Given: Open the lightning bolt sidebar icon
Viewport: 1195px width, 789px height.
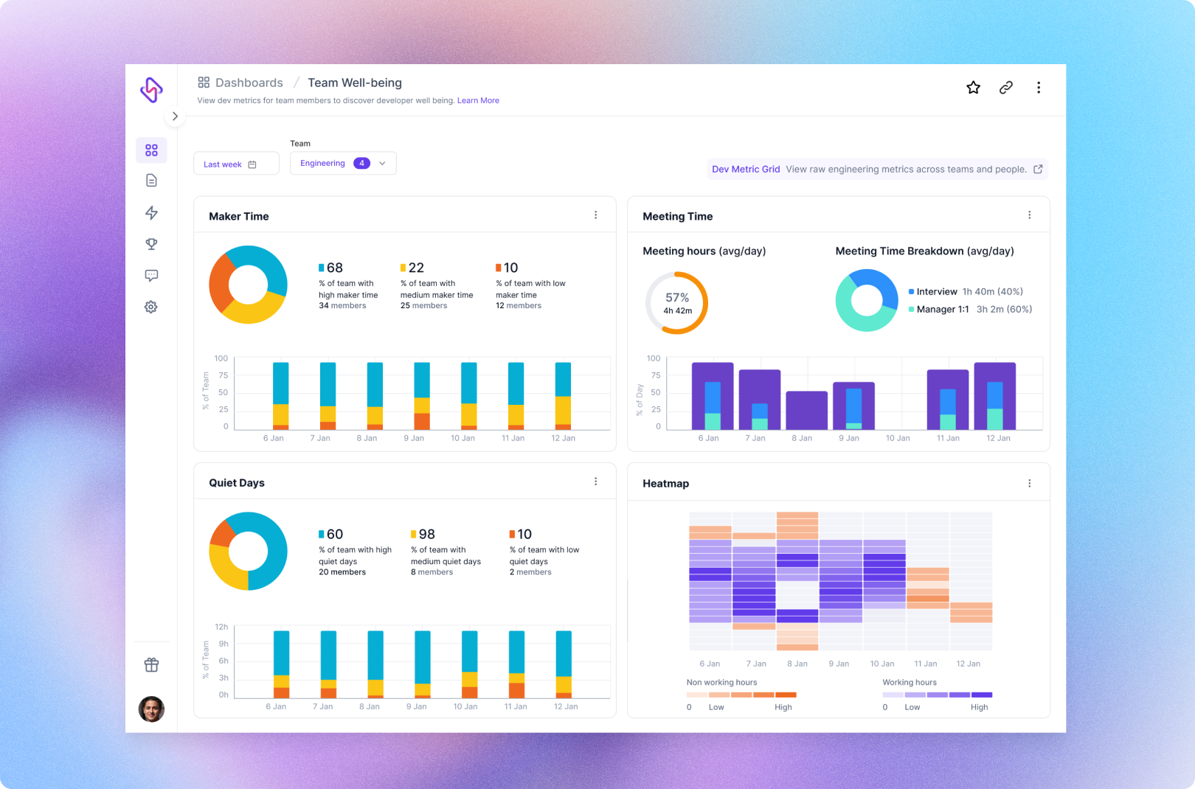Looking at the screenshot, I should coord(151,213).
